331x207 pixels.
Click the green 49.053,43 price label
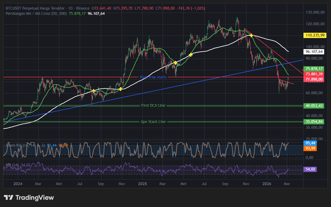(x=314, y=106)
